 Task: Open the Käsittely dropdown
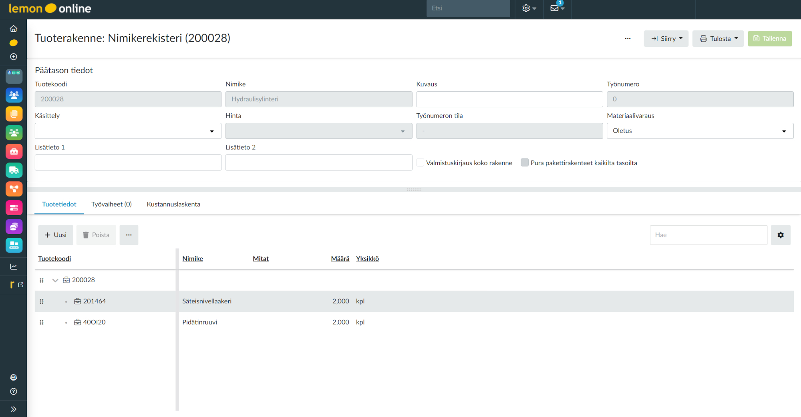tap(128, 131)
